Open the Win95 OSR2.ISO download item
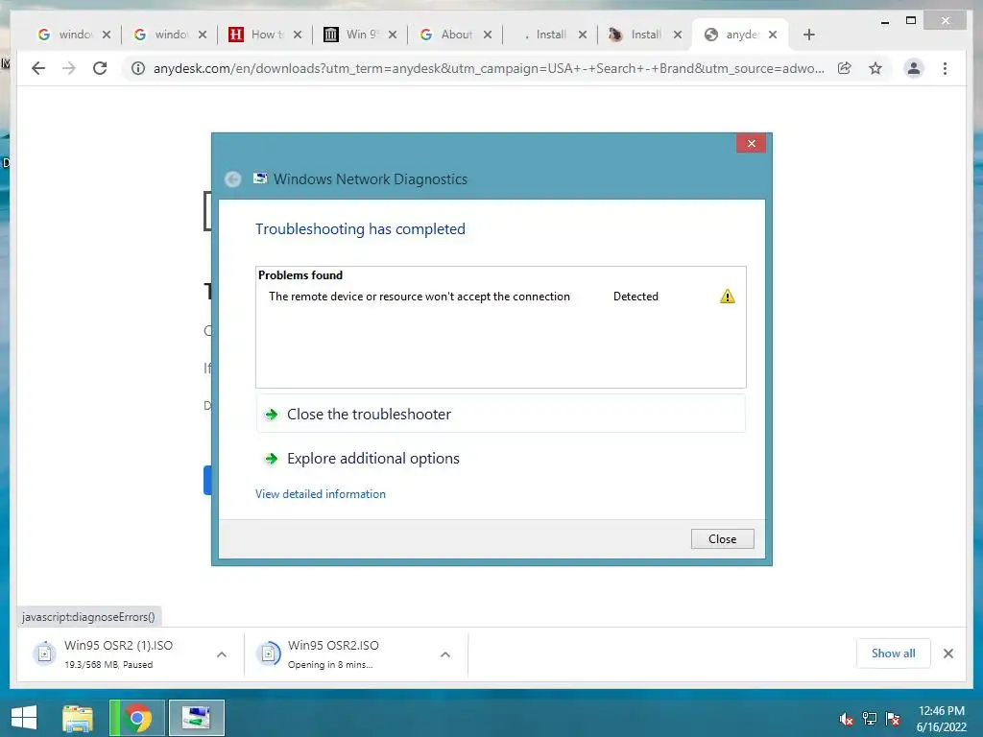 click(343, 654)
